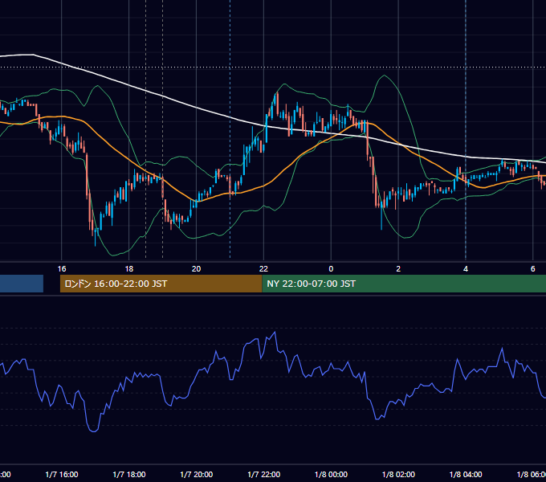Select the London 16:00-22:00 JST session bar

(161, 284)
